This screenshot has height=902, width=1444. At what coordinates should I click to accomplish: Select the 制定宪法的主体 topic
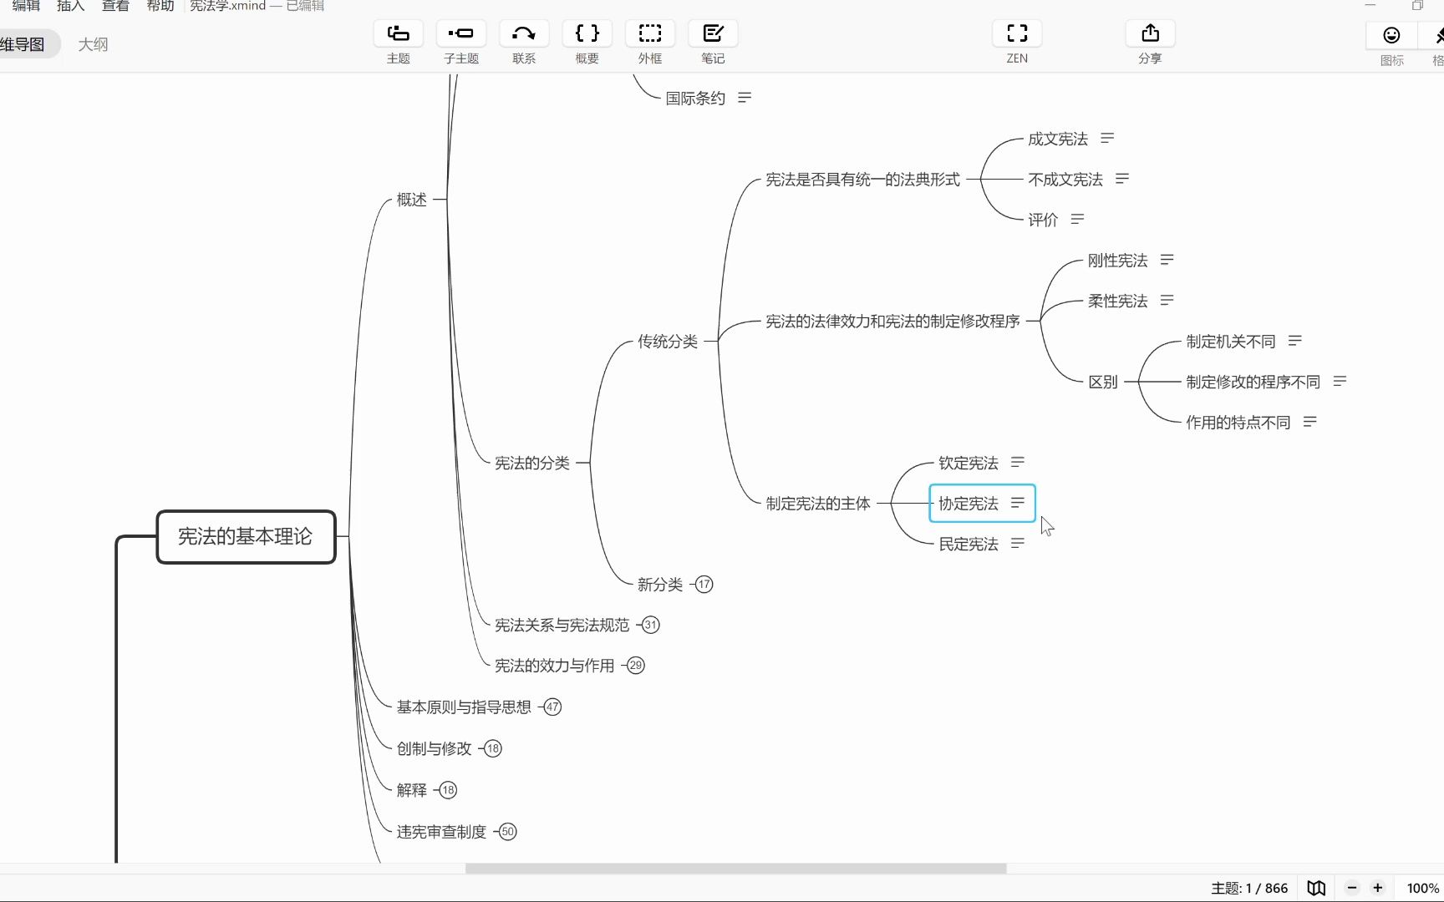pyautogui.click(x=818, y=504)
